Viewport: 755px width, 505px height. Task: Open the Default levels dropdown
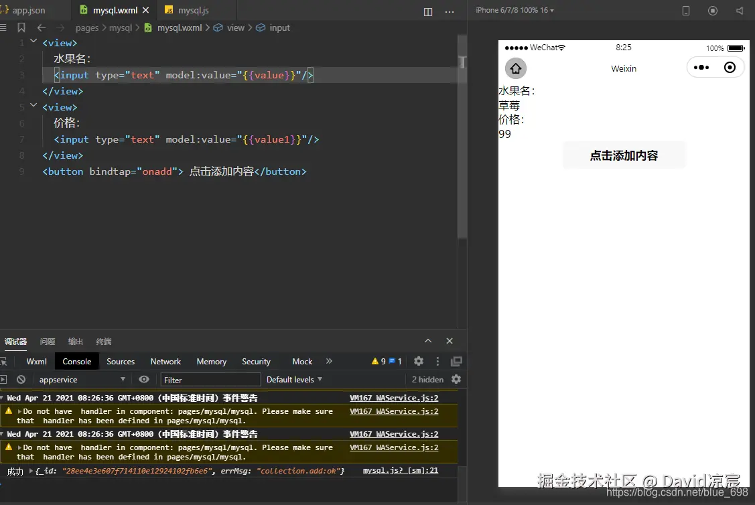tap(293, 379)
